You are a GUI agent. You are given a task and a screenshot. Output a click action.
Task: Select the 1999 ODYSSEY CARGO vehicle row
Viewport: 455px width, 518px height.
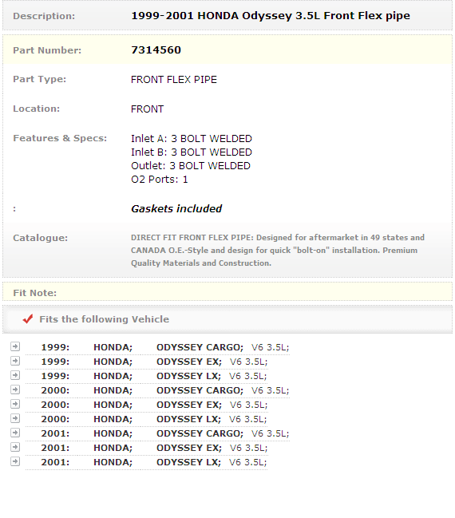(x=157, y=347)
